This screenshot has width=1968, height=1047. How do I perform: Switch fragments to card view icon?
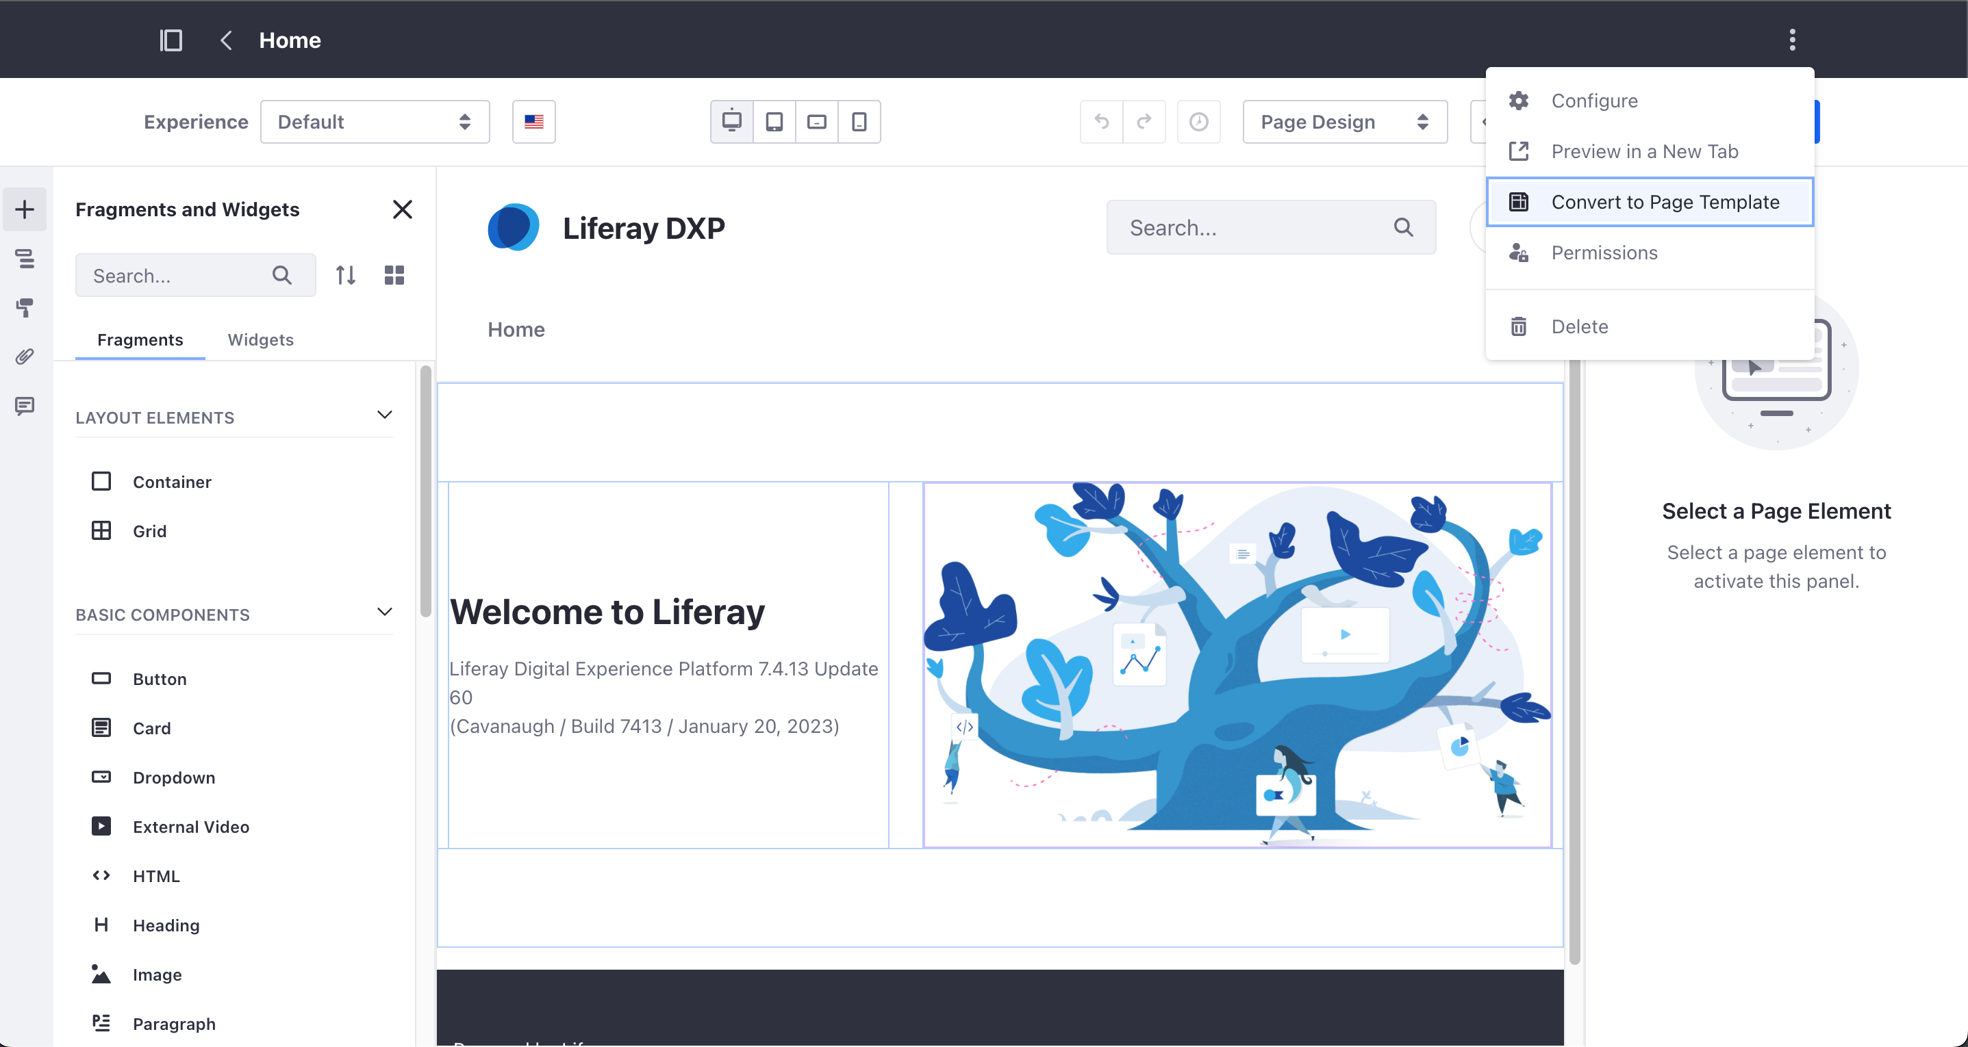pos(394,275)
